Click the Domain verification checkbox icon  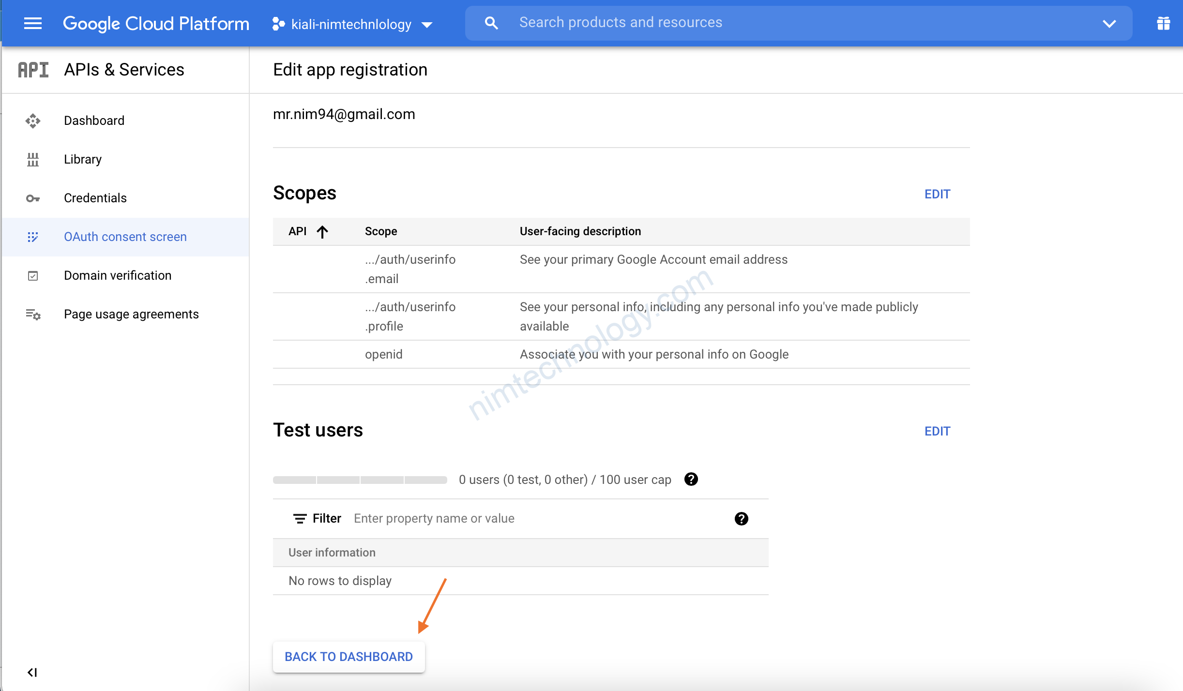(33, 276)
